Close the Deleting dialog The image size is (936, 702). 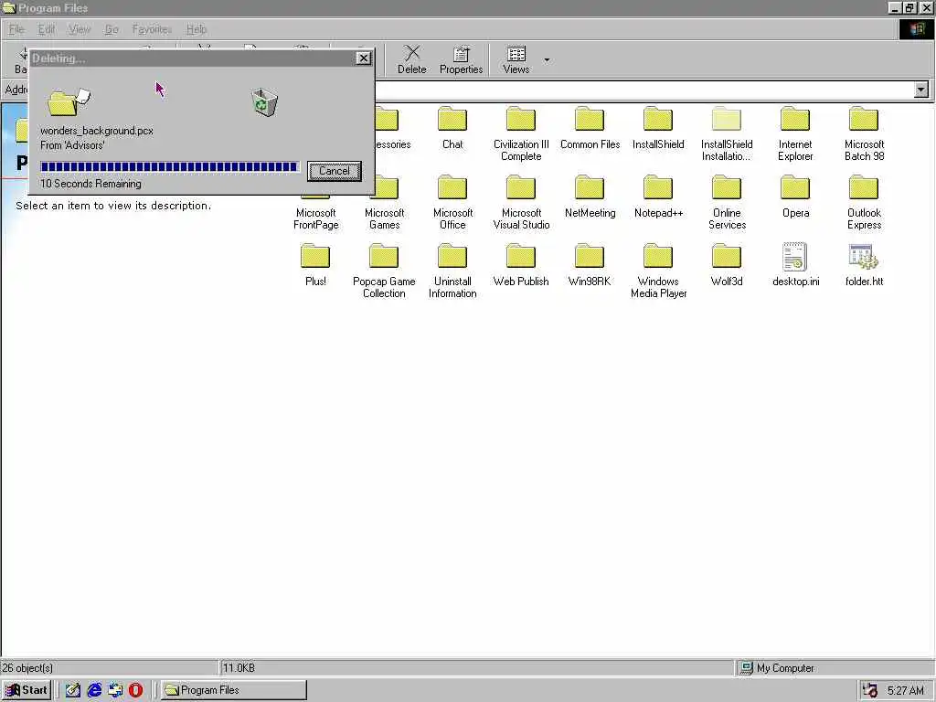[x=363, y=58]
